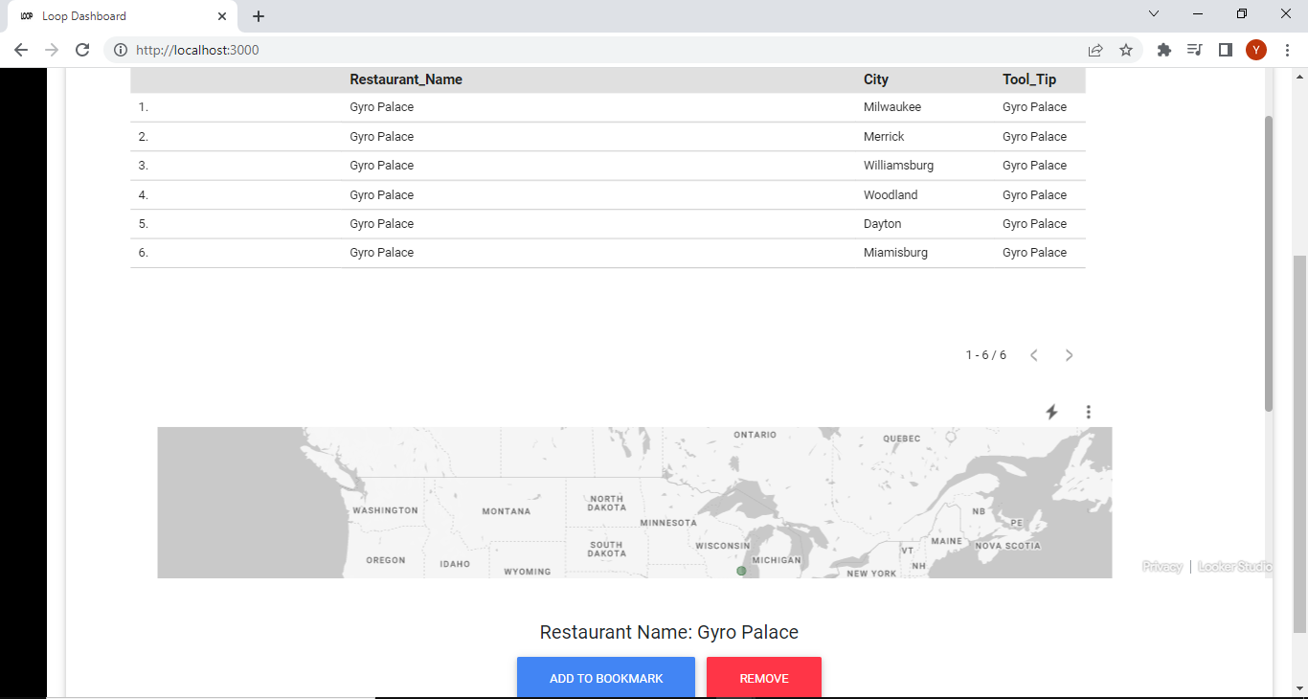Select the Williamsburg city cell

(898, 166)
